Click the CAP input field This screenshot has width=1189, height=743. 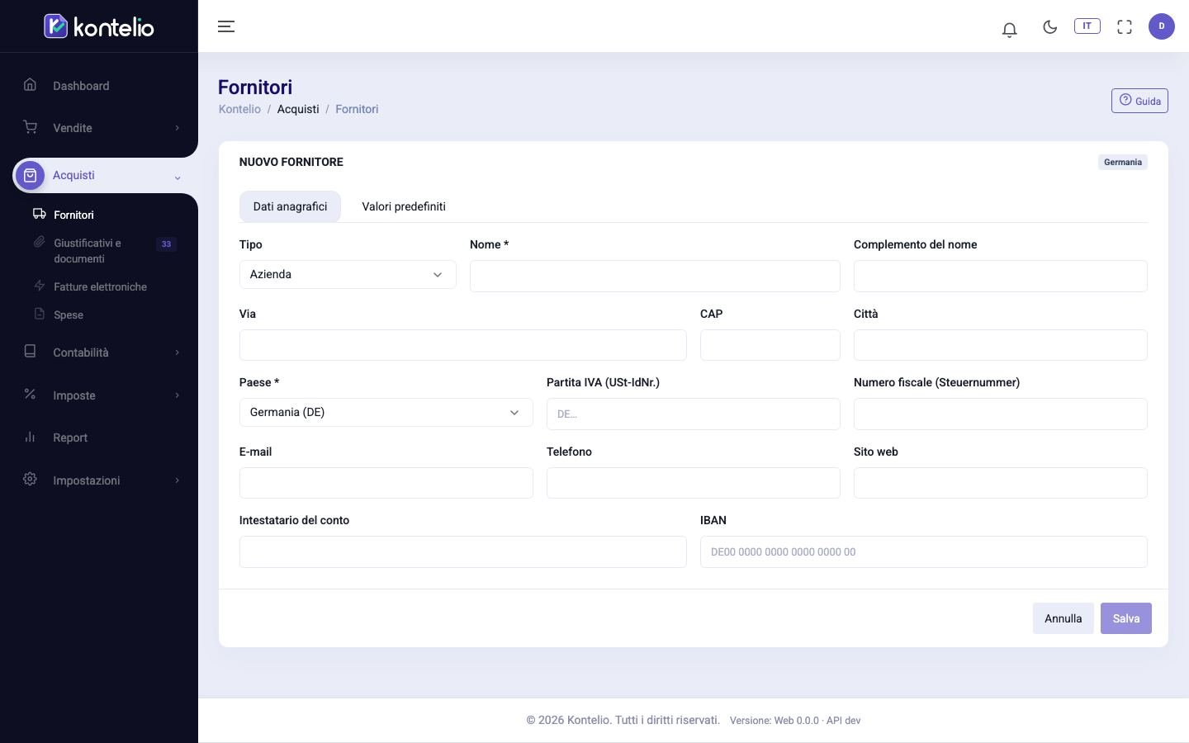tap(770, 345)
